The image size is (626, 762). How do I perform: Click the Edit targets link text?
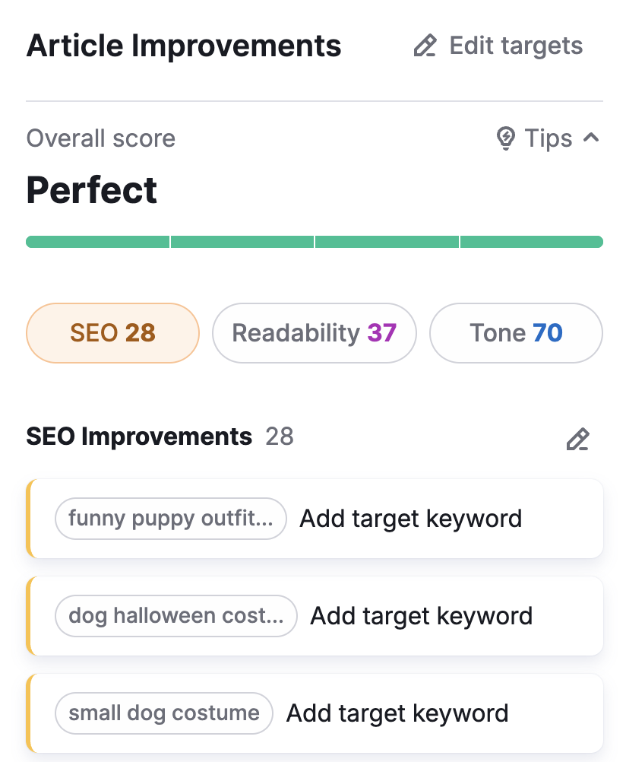[x=516, y=46]
